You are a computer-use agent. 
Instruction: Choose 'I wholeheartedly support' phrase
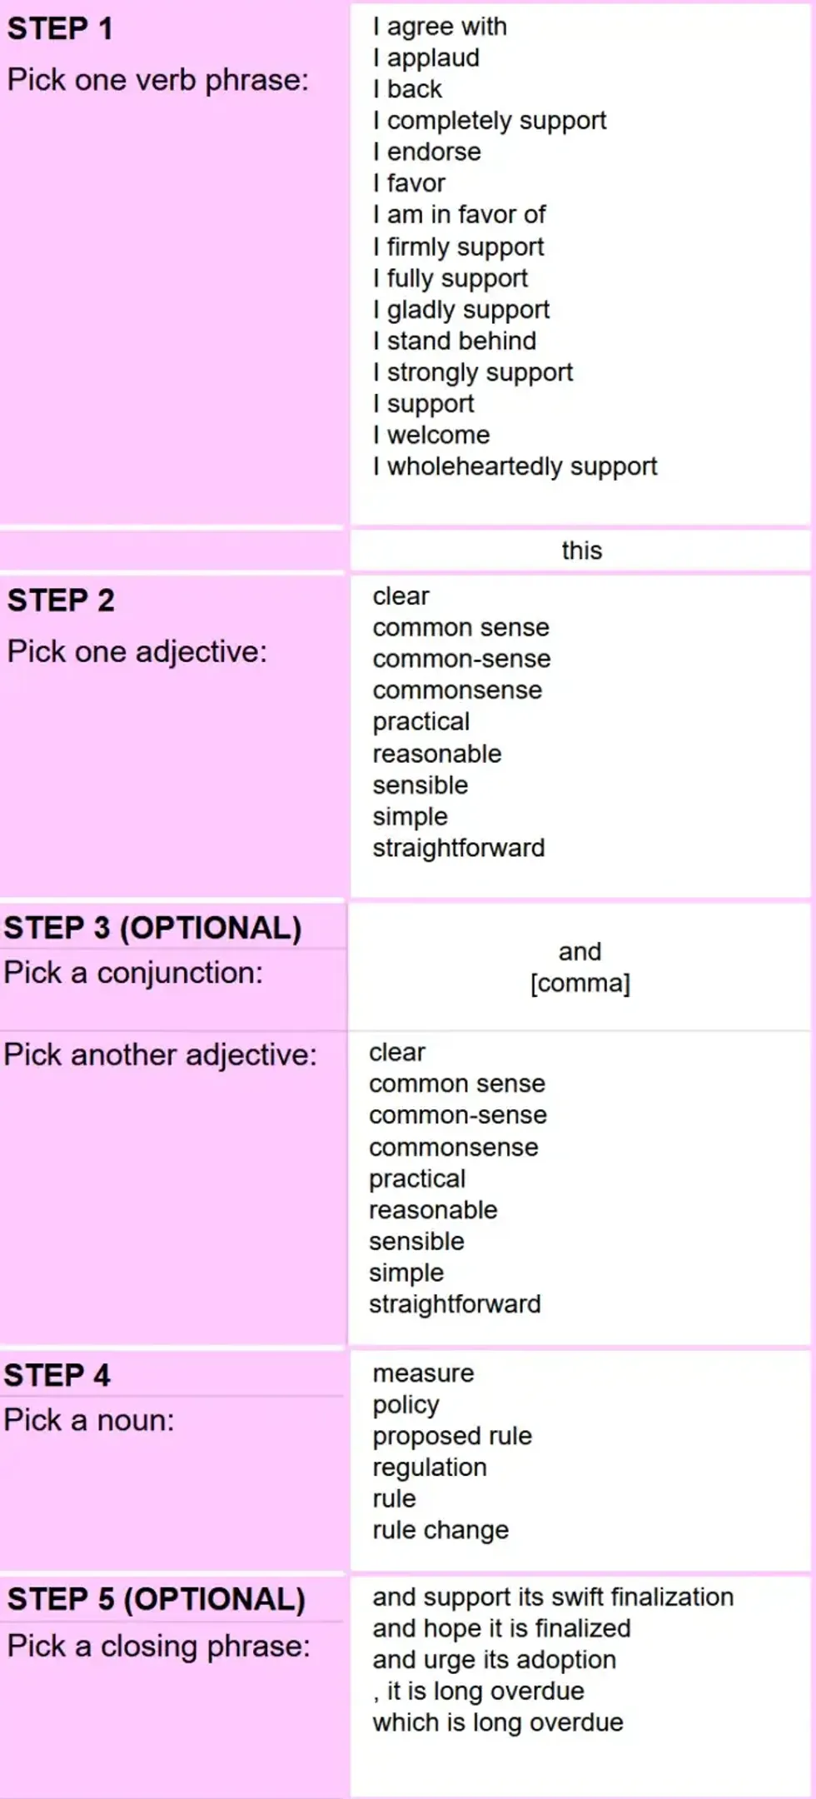(515, 466)
